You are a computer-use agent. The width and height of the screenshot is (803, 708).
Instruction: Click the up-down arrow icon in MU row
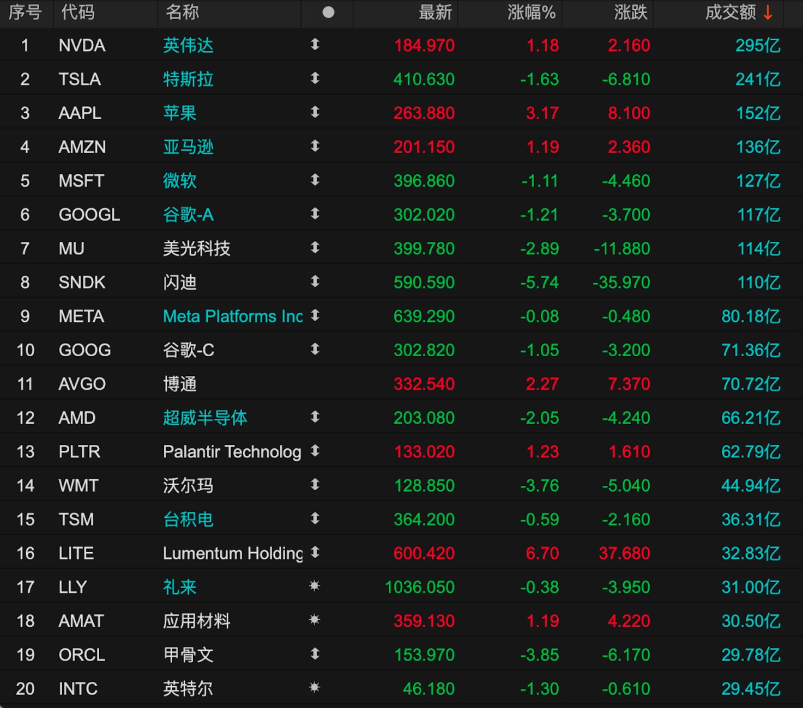coord(315,248)
